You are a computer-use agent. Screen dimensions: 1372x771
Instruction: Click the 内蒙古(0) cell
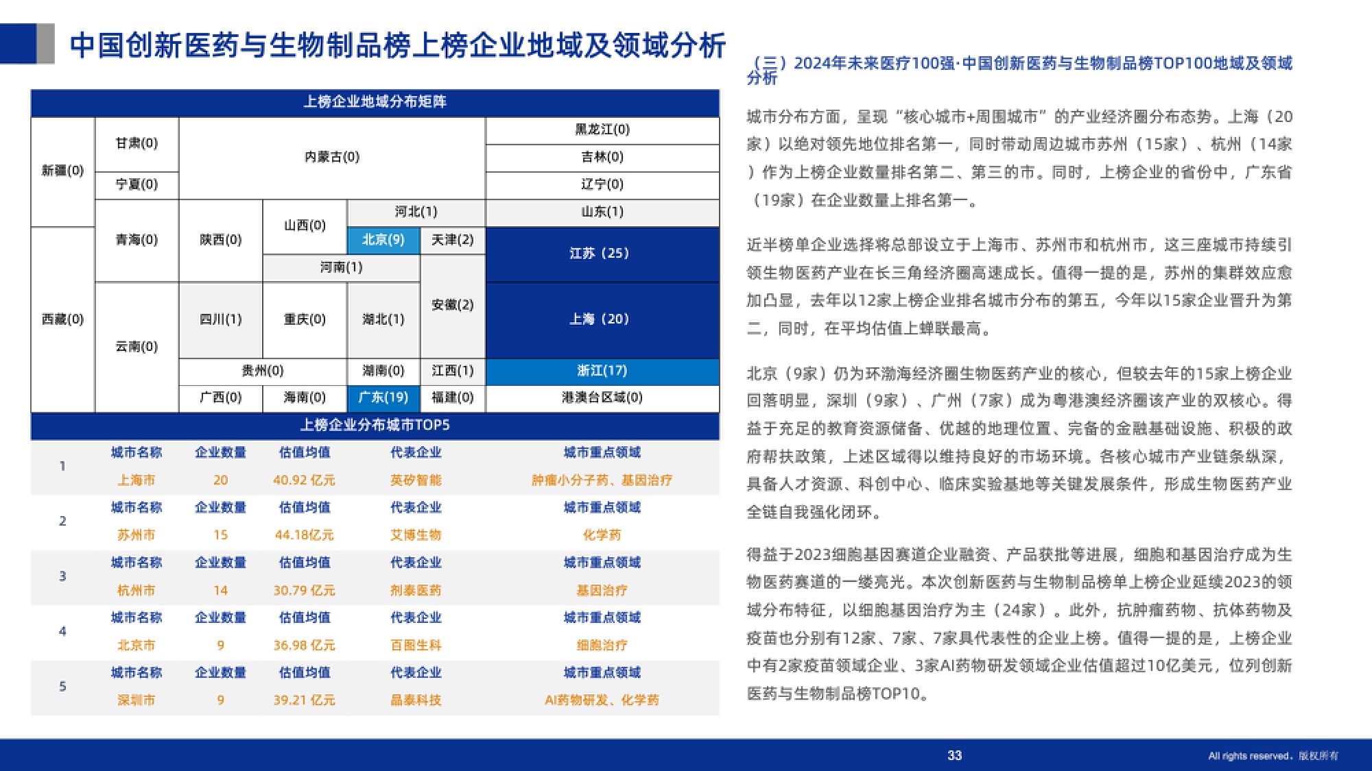332,158
